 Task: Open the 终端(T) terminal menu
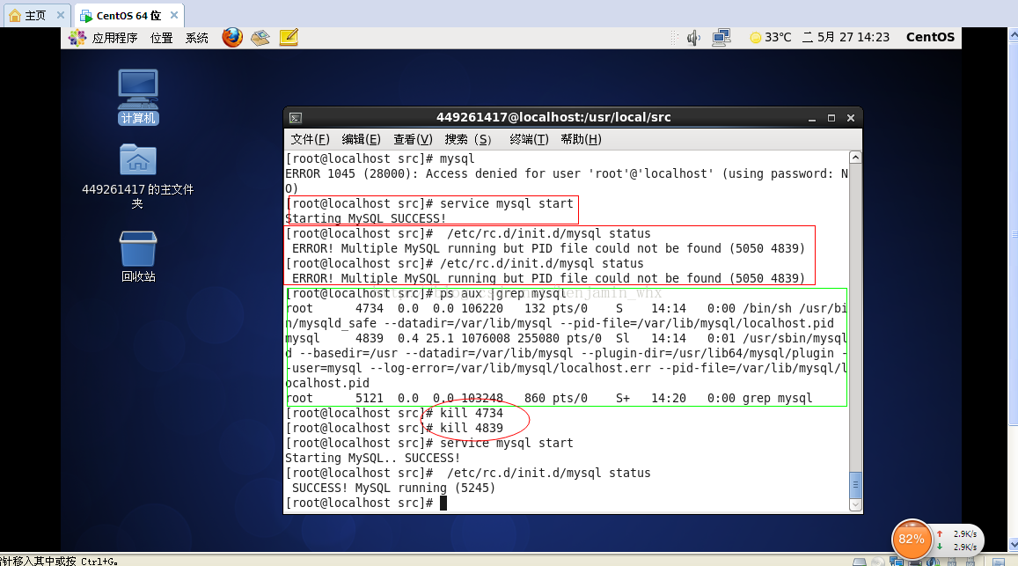pos(529,139)
